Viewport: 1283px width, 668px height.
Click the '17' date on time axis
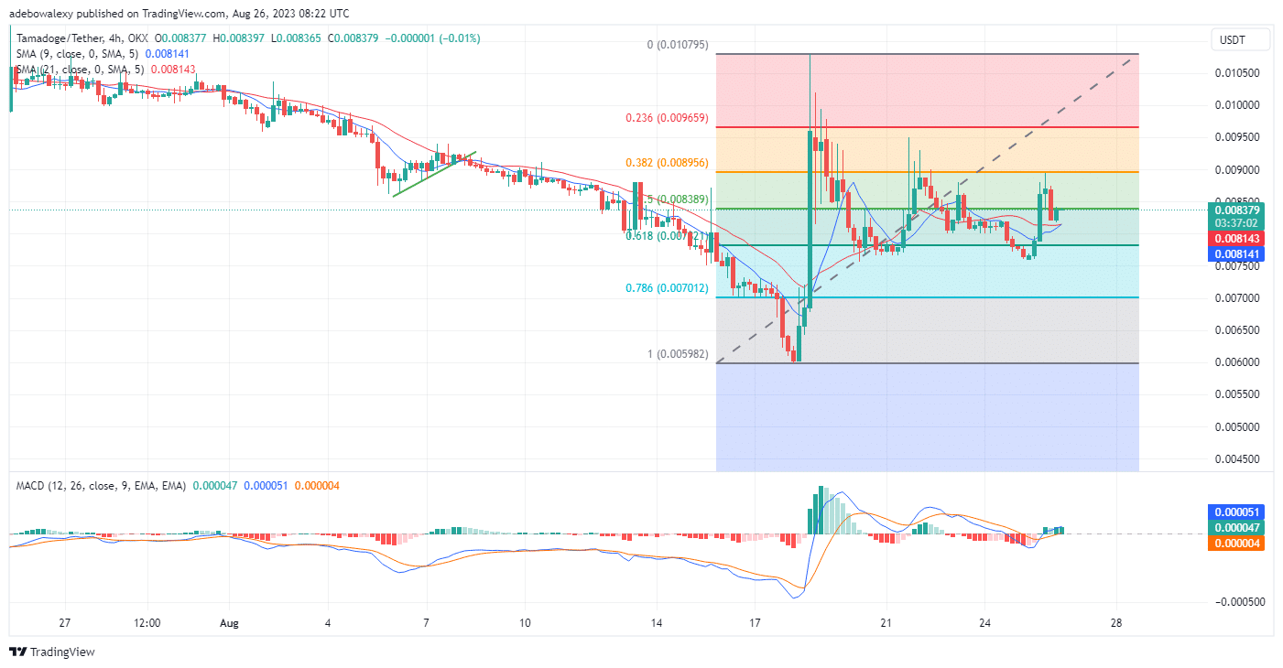(755, 623)
